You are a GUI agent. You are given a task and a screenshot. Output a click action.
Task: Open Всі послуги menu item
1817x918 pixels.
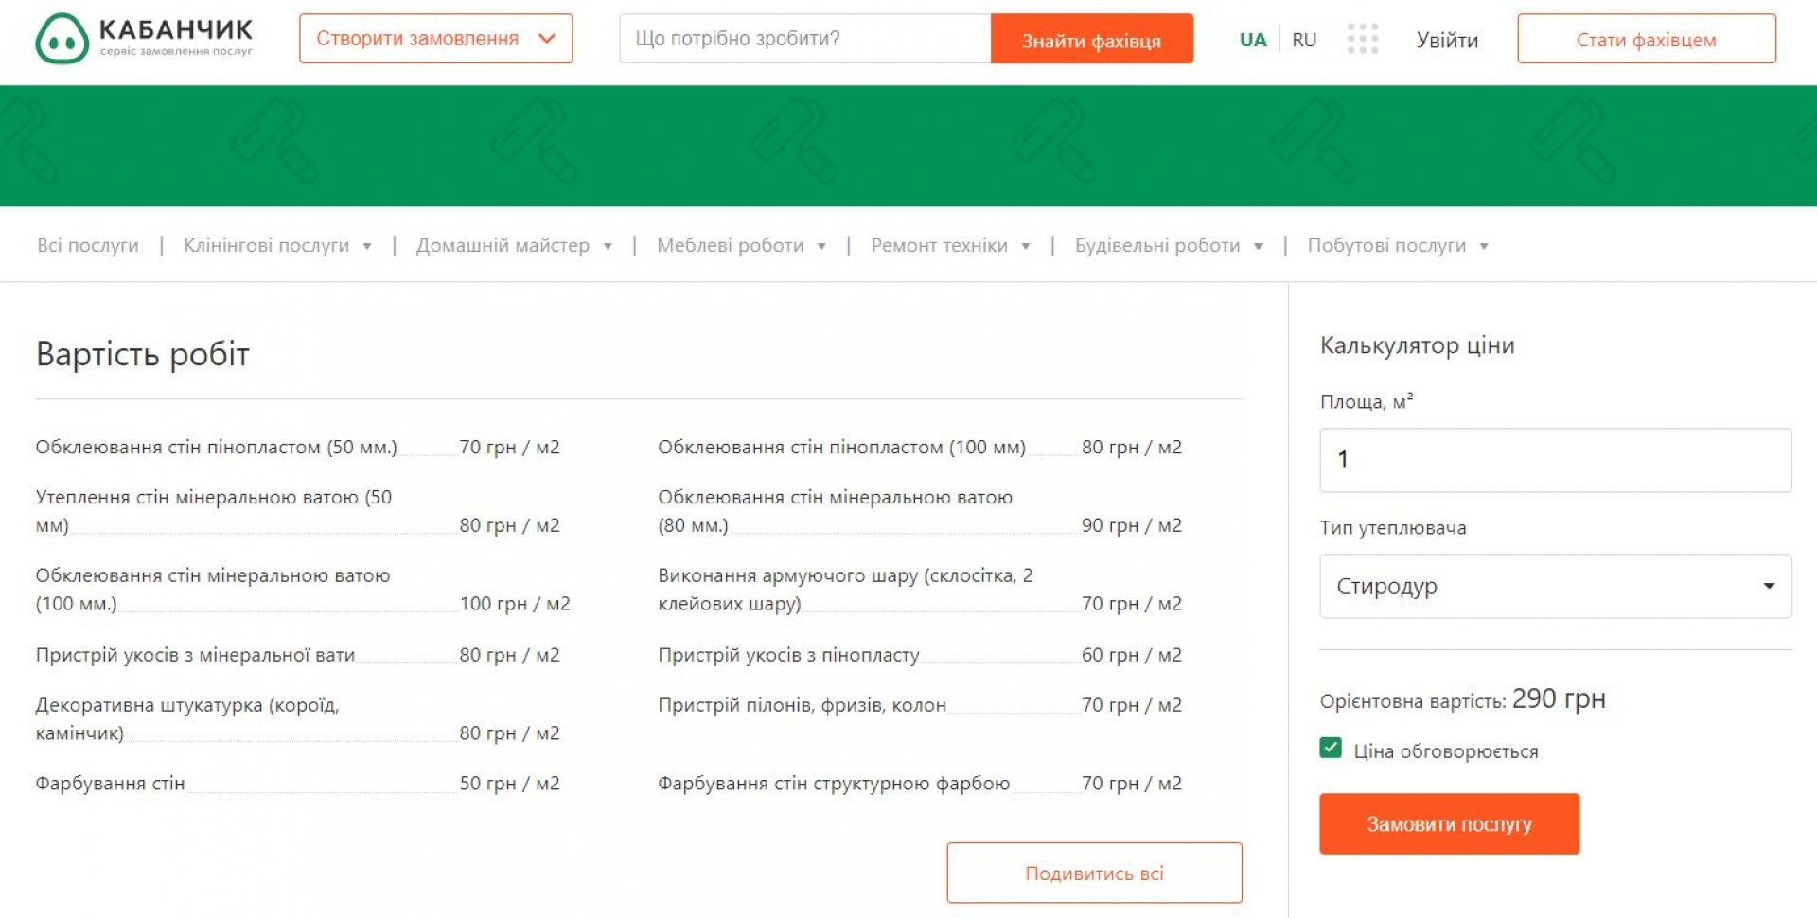click(88, 246)
